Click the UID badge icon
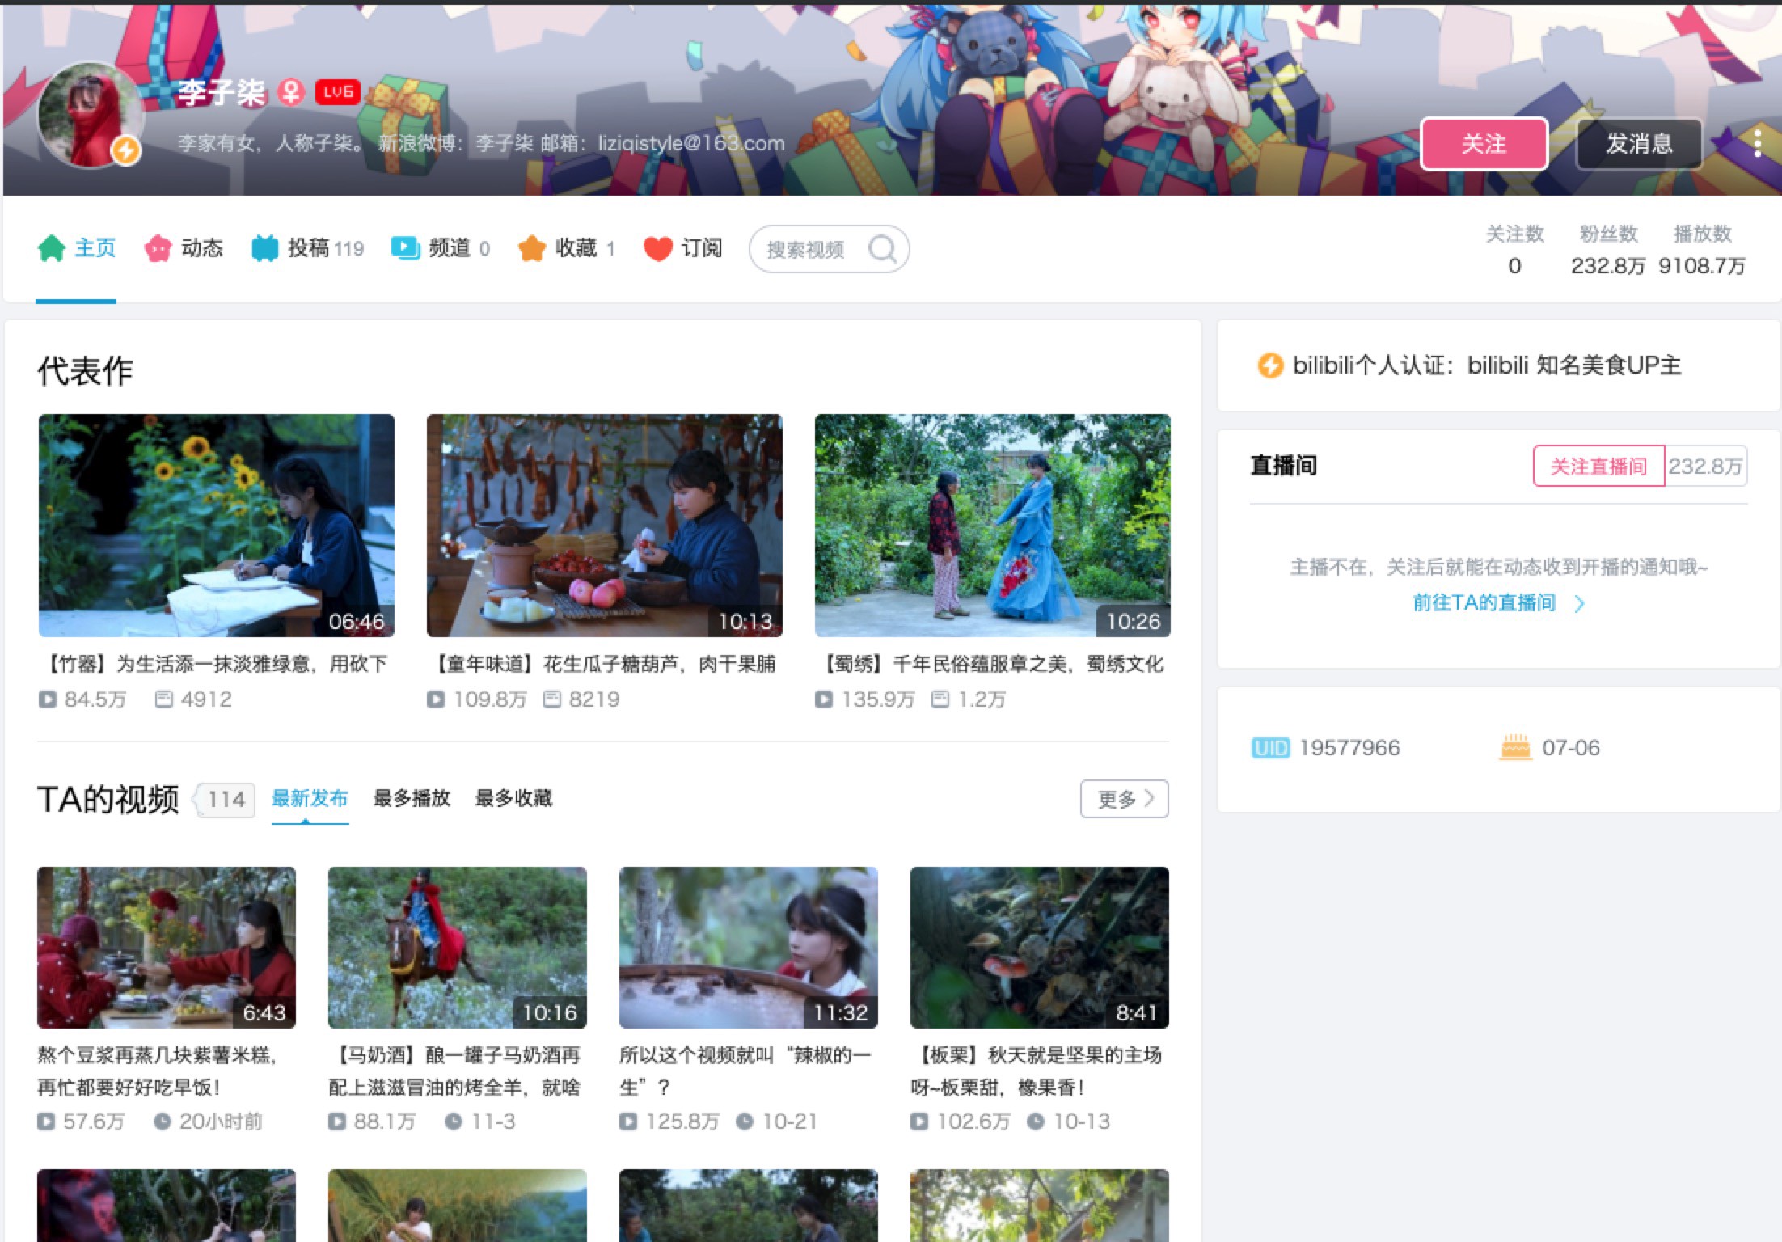Screen dimensions: 1782x1242 [1270, 748]
